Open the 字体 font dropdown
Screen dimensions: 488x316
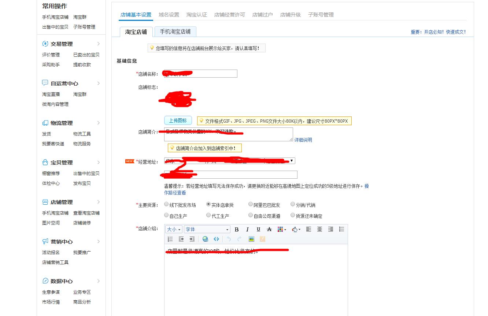[207, 229]
